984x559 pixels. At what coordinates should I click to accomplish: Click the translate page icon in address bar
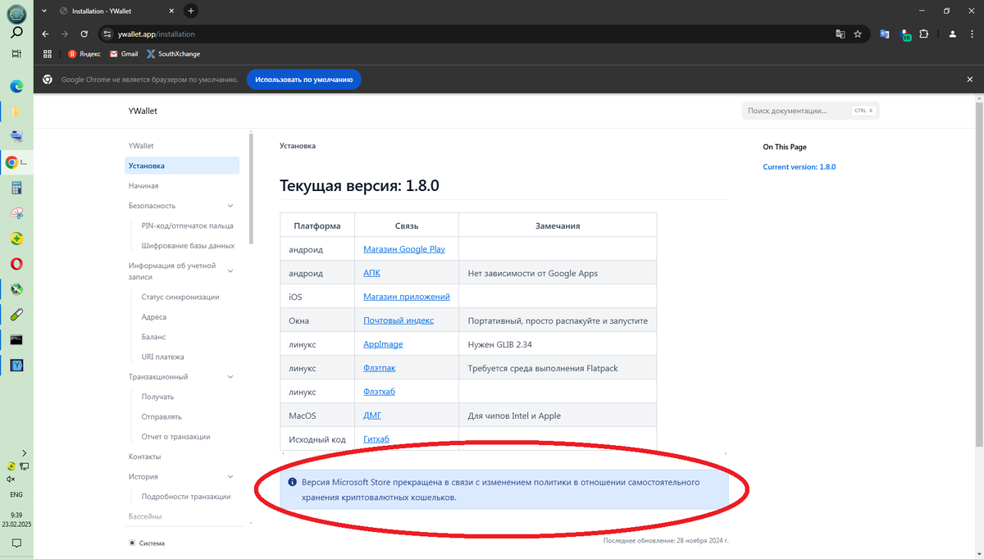(840, 34)
